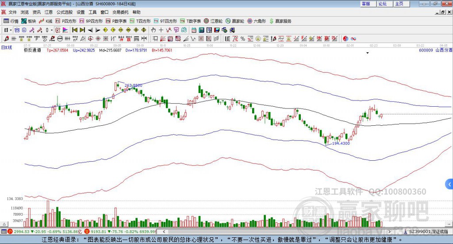453x244 pixels.
Task: Click the 论坛 forum button
Action: tap(385, 4)
